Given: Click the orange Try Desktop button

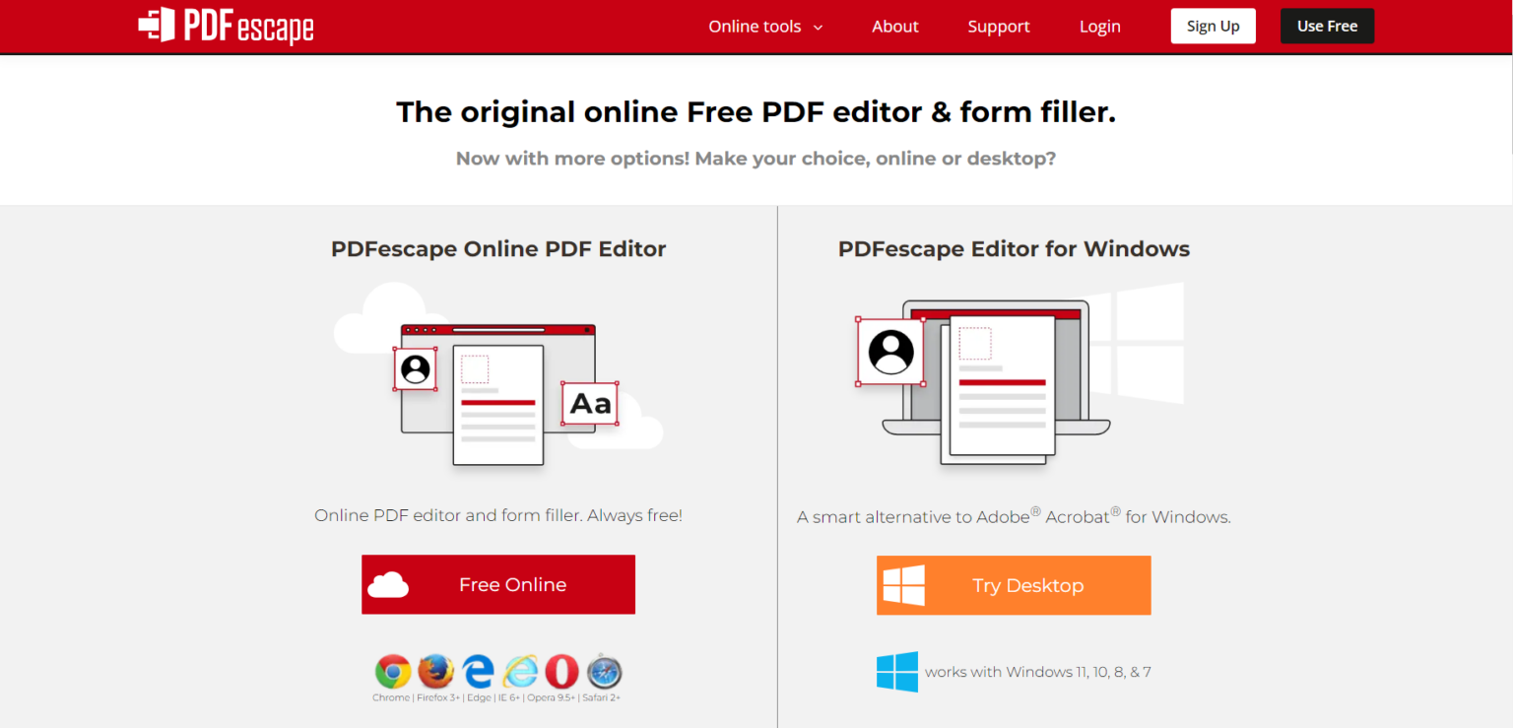Looking at the screenshot, I should pos(1013,584).
